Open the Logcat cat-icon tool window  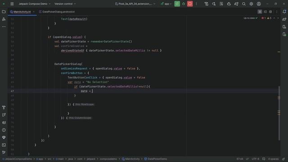pos(4,122)
